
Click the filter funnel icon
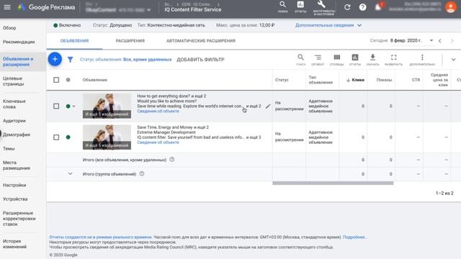(70, 59)
